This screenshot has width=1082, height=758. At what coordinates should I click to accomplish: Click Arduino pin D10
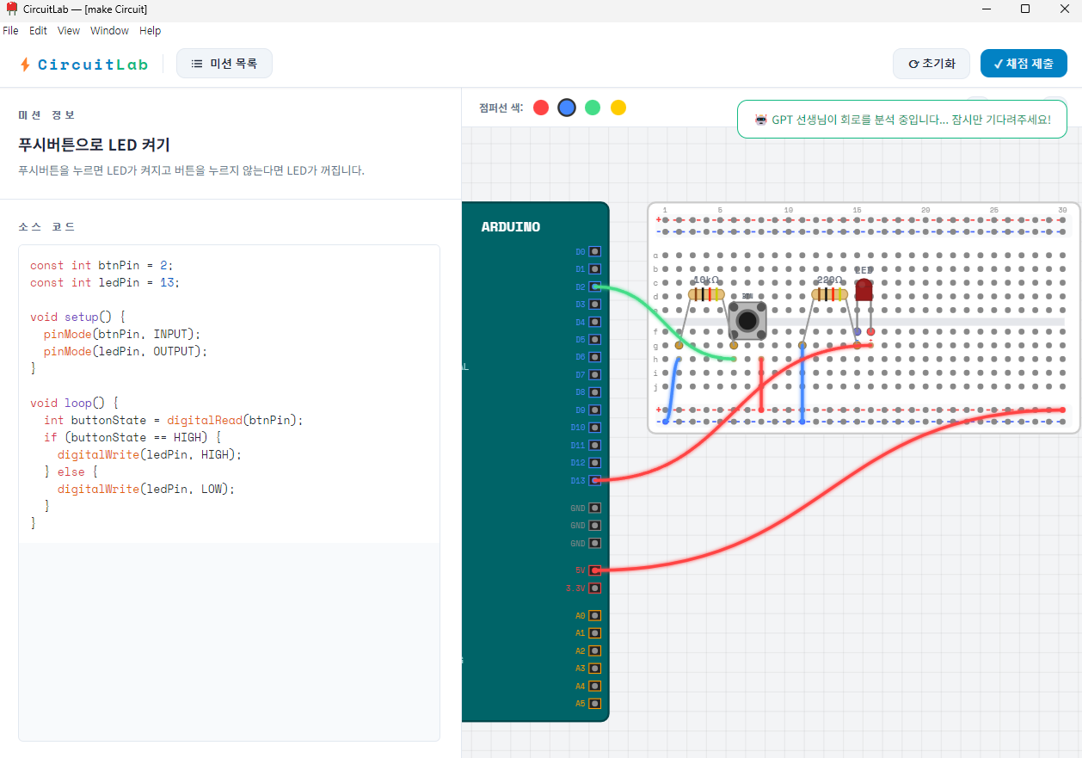pos(594,428)
